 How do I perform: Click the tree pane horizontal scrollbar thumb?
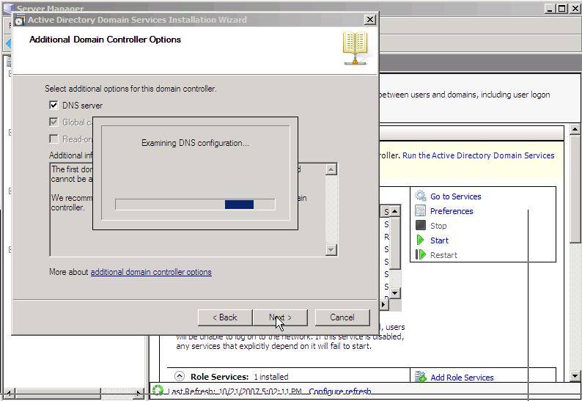tap(57, 393)
